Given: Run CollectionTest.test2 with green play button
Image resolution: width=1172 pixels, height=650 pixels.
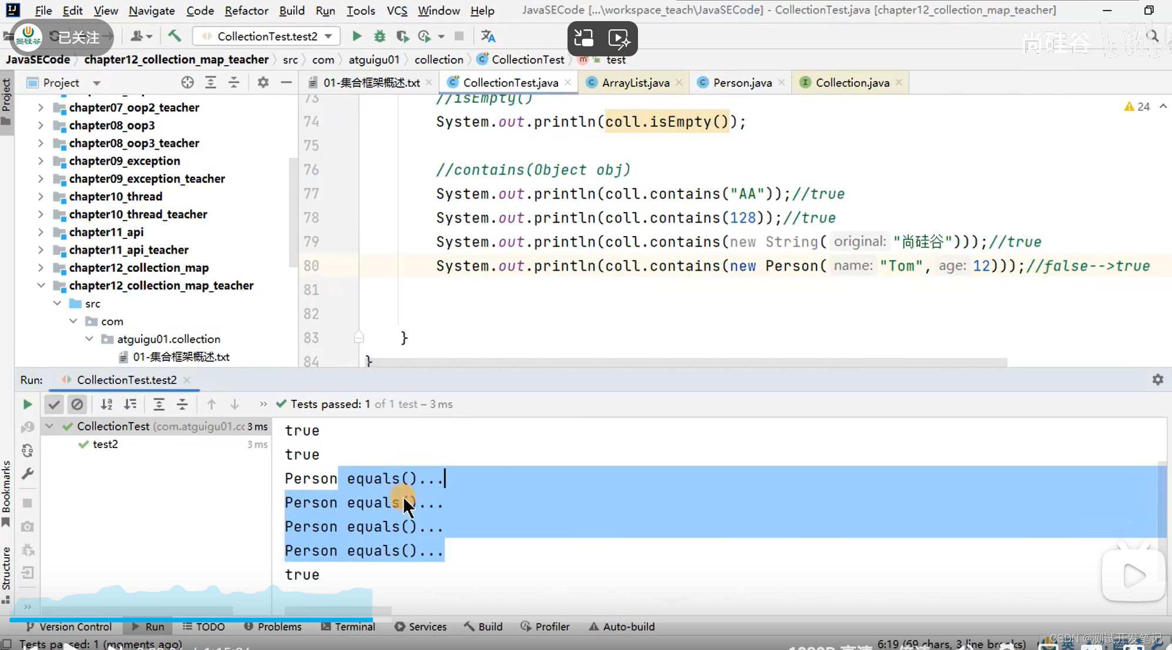Looking at the screenshot, I should point(357,36).
